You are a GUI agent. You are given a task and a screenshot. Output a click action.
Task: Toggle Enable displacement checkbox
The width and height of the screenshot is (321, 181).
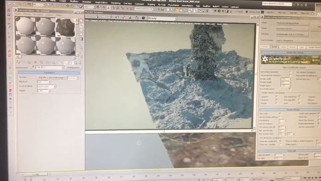point(319,124)
